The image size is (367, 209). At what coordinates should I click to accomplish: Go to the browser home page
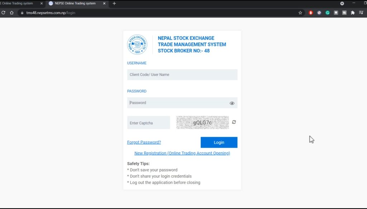[12, 13]
